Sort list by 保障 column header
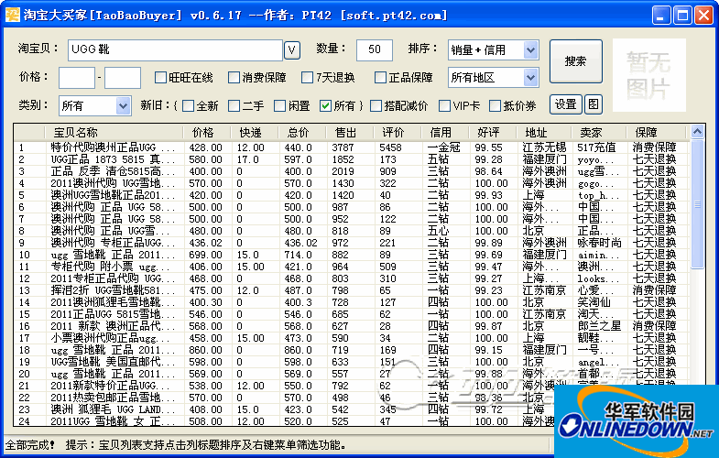The height and width of the screenshot is (458, 719). click(x=656, y=133)
